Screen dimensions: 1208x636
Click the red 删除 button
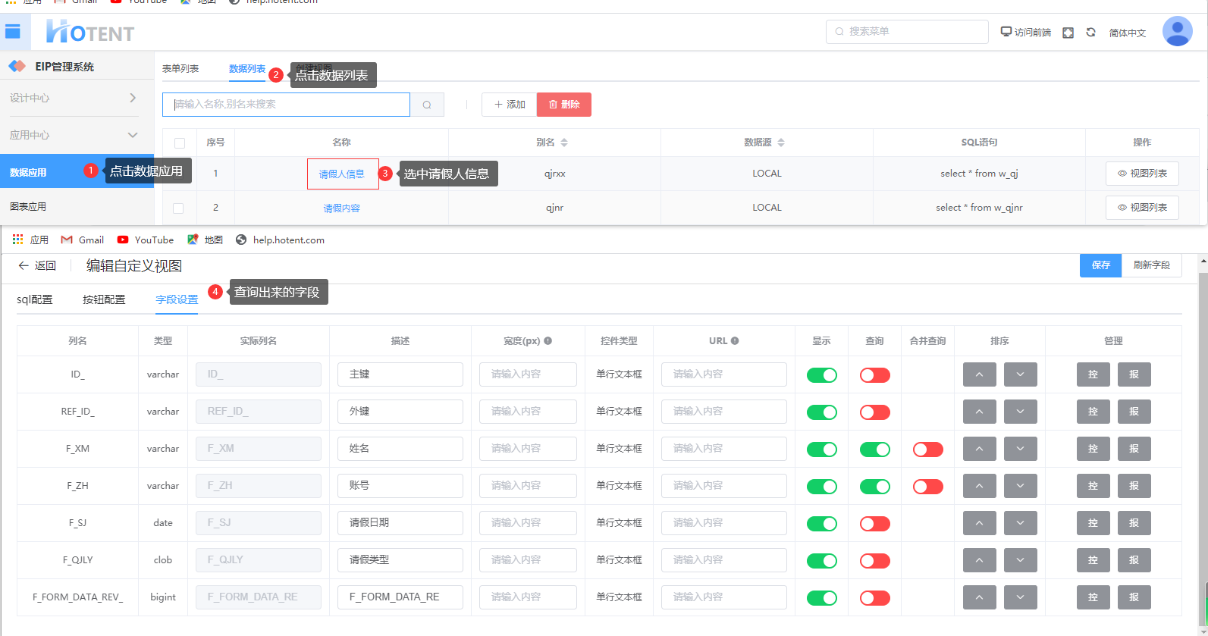pos(563,105)
